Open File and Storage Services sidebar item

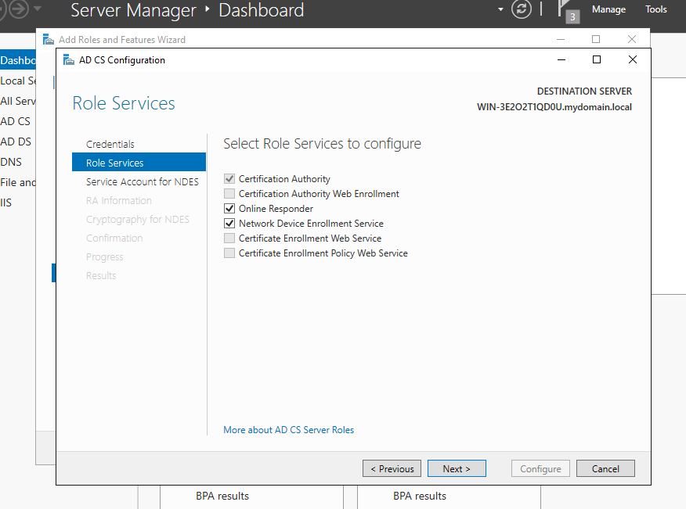18,182
